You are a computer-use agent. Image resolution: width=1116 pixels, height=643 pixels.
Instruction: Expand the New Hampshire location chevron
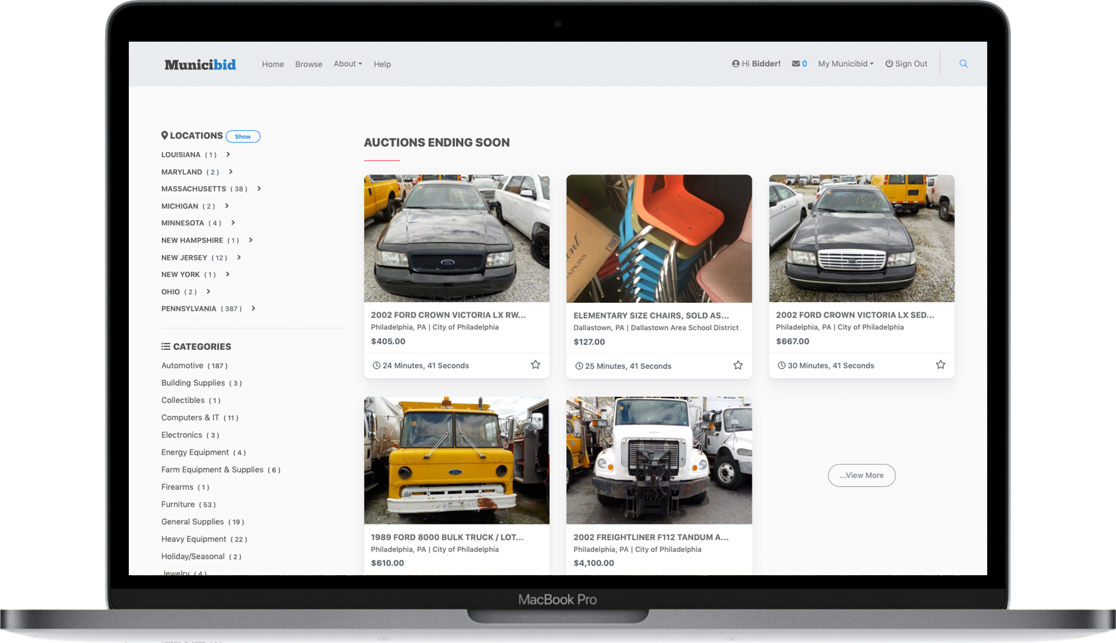251,240
